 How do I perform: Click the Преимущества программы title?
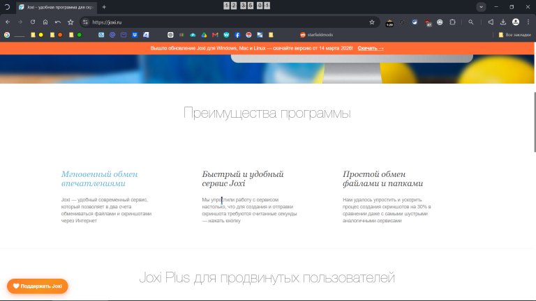click(x=267, y=113)
